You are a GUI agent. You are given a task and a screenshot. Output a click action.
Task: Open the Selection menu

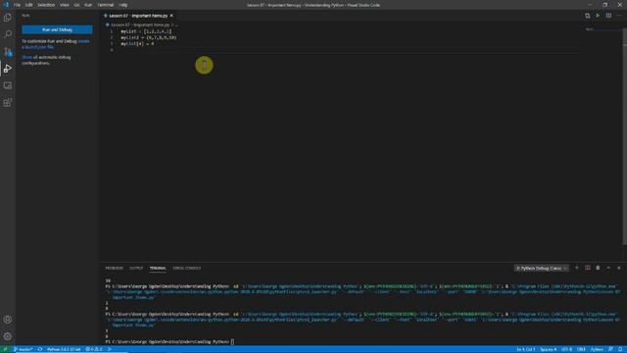tap(46, 5)
